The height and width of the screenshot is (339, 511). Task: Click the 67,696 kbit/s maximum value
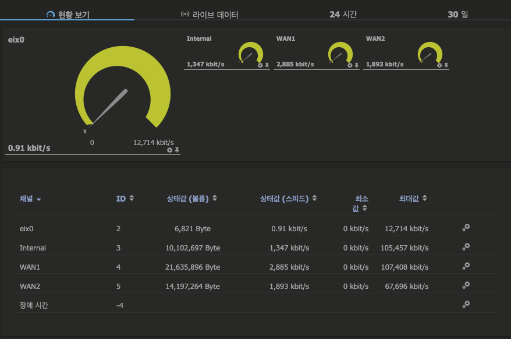click(407, 287)
